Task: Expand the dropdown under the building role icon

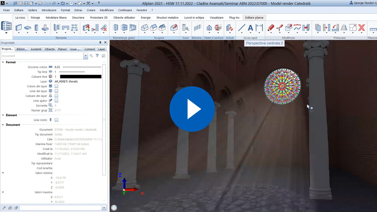Action: [x=6, y=33]
